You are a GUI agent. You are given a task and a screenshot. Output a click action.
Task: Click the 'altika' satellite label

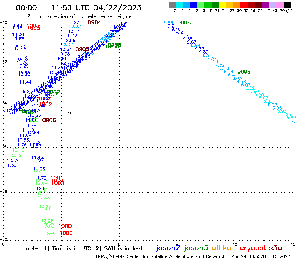coord(222,248)
